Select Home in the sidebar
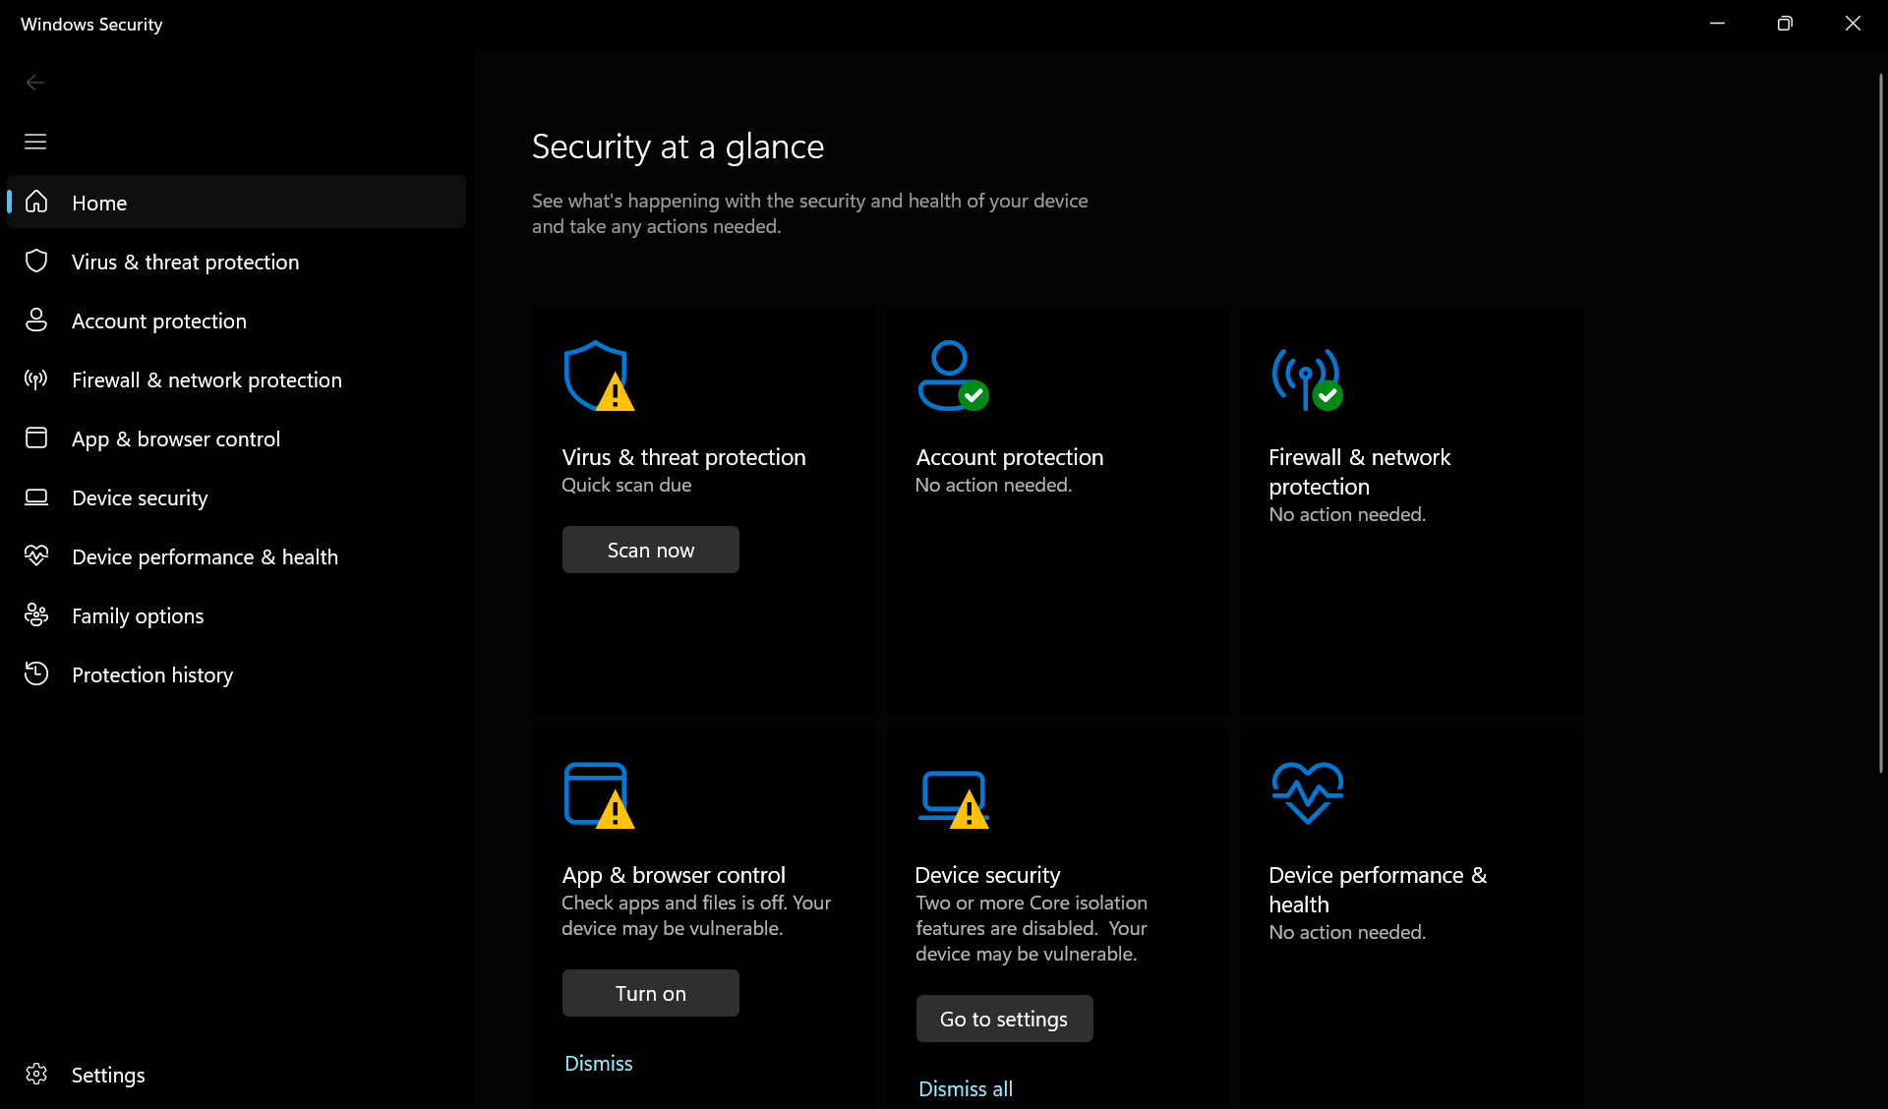The height and width of the screenshot is (1109, 1888). [98, 203]
